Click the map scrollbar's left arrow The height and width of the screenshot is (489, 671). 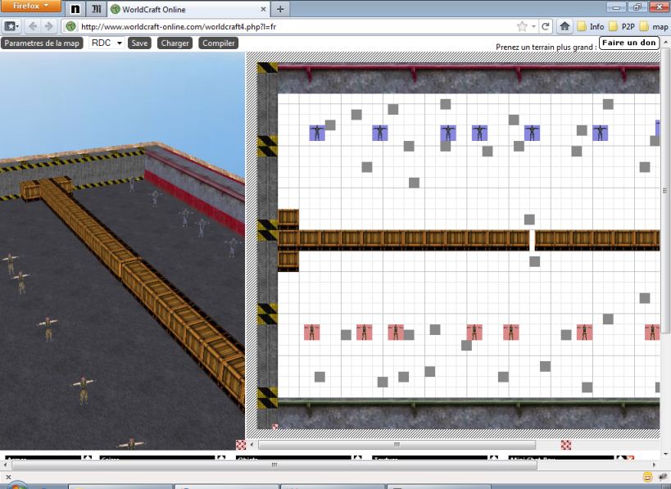pyautogui.click(x=252, y=445)
